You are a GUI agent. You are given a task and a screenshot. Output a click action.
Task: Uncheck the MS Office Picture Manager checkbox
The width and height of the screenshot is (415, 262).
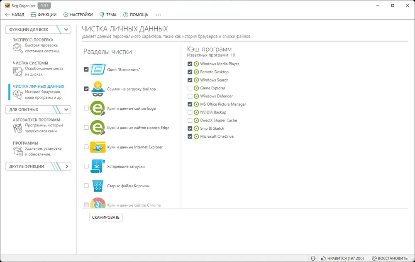[x=190, y=104]
